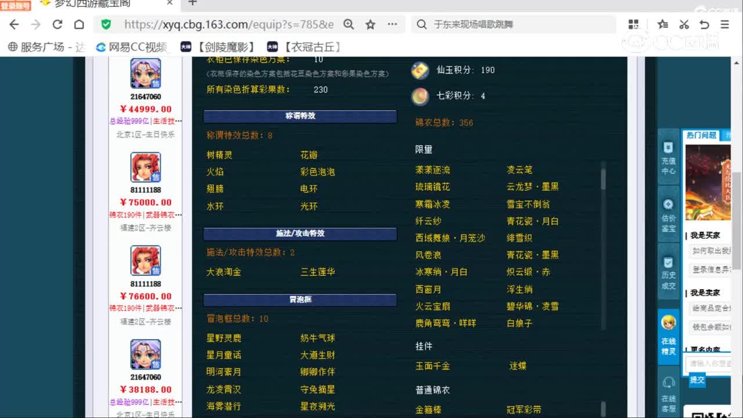The image size is (743, 418).
Task: Open the 历史成交 sidebar icon
Action: pyautogui.click(x=668, y=273)
